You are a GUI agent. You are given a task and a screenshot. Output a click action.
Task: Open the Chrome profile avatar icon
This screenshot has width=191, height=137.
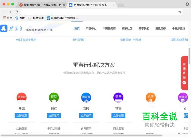187,4
